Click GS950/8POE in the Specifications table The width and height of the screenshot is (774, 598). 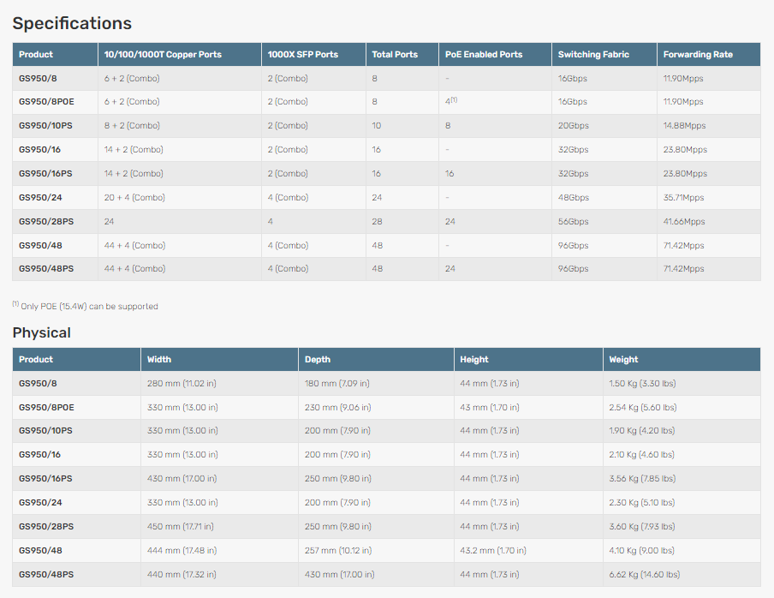tap(46, 102)
